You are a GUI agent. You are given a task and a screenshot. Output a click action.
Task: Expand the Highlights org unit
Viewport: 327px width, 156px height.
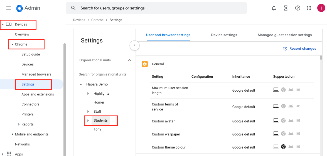[x=88, y=94]
